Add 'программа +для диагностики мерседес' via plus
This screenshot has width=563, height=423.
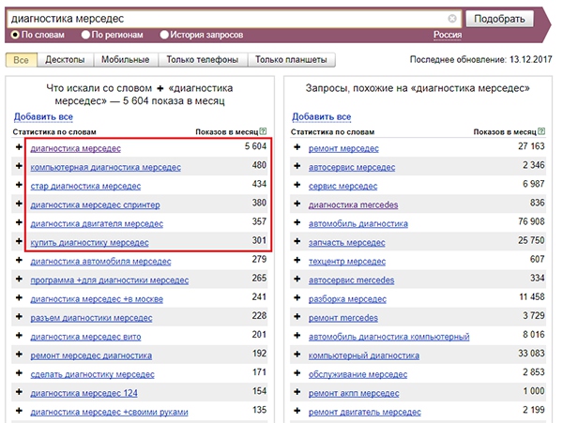pos(19,279)
